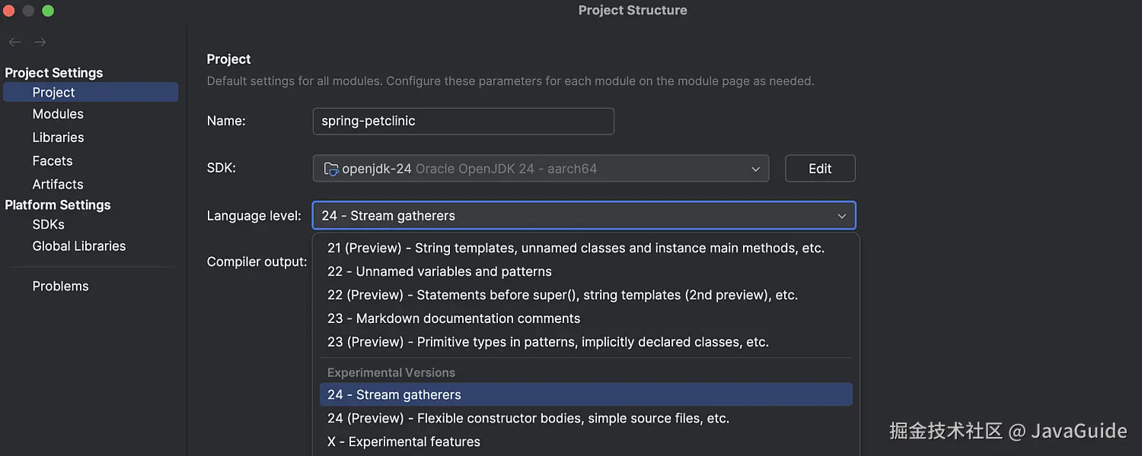Click the SDK folder icon for openjdk-24
Screen dimensions: 1142x456
tap(331, 169)
